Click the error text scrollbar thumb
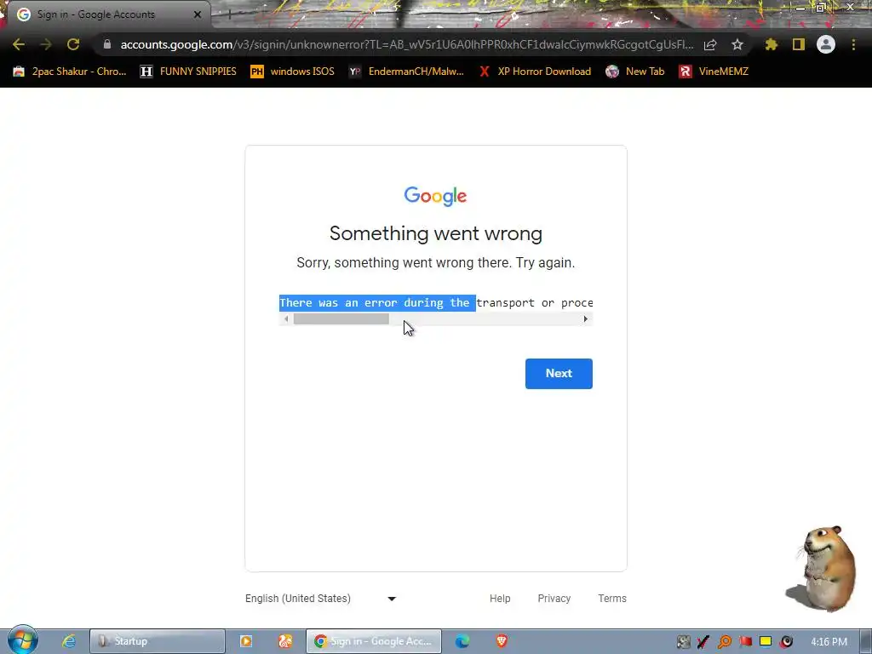 (341, 318)
